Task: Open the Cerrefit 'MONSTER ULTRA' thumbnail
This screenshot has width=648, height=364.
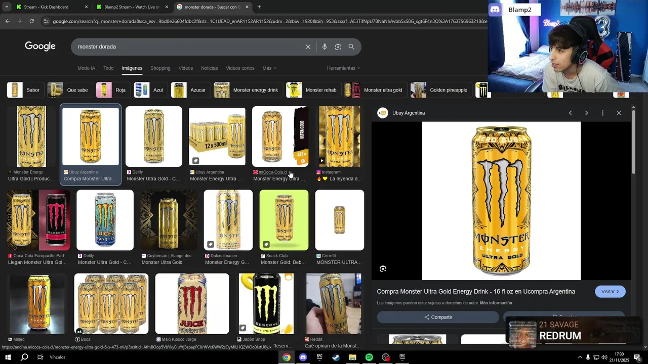Action: [x=339, y=220]
